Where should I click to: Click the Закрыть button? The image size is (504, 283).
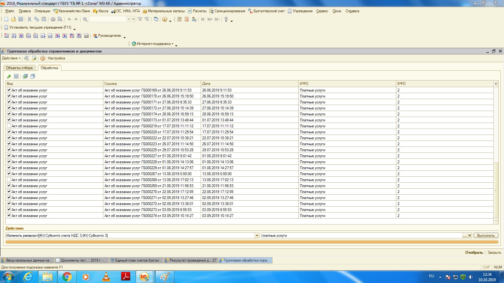494,252
